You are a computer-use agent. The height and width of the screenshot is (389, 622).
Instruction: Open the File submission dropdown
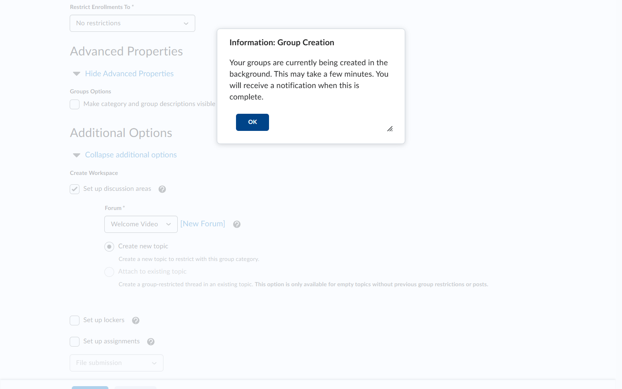pyautogui.click(x=117, y=363)
